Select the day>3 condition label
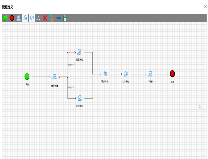This screenshot has height=159, width=208. (x=71, y=87)
